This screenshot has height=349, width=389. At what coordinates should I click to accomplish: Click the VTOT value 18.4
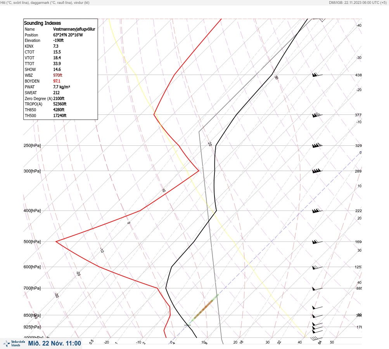coord(57,58)
